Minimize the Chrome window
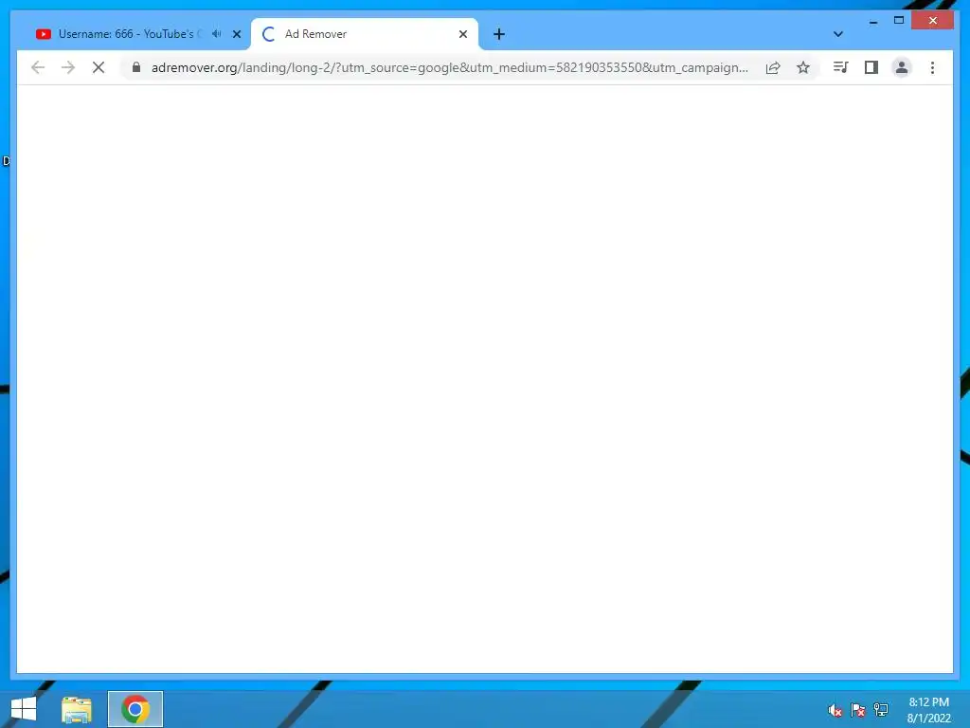The image size is (970, 728). point(872,21)
